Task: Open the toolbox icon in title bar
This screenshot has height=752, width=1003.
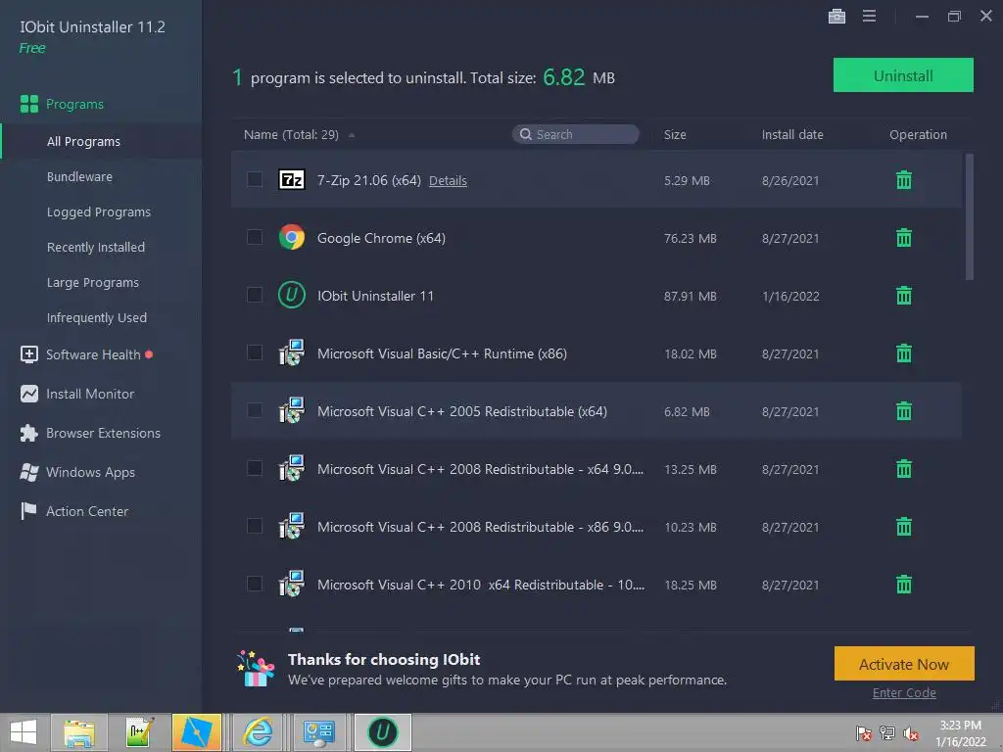Action: click(x=836, y=16)
